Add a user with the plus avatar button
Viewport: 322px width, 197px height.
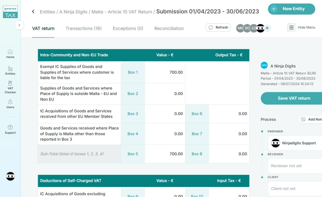point(267,28)
